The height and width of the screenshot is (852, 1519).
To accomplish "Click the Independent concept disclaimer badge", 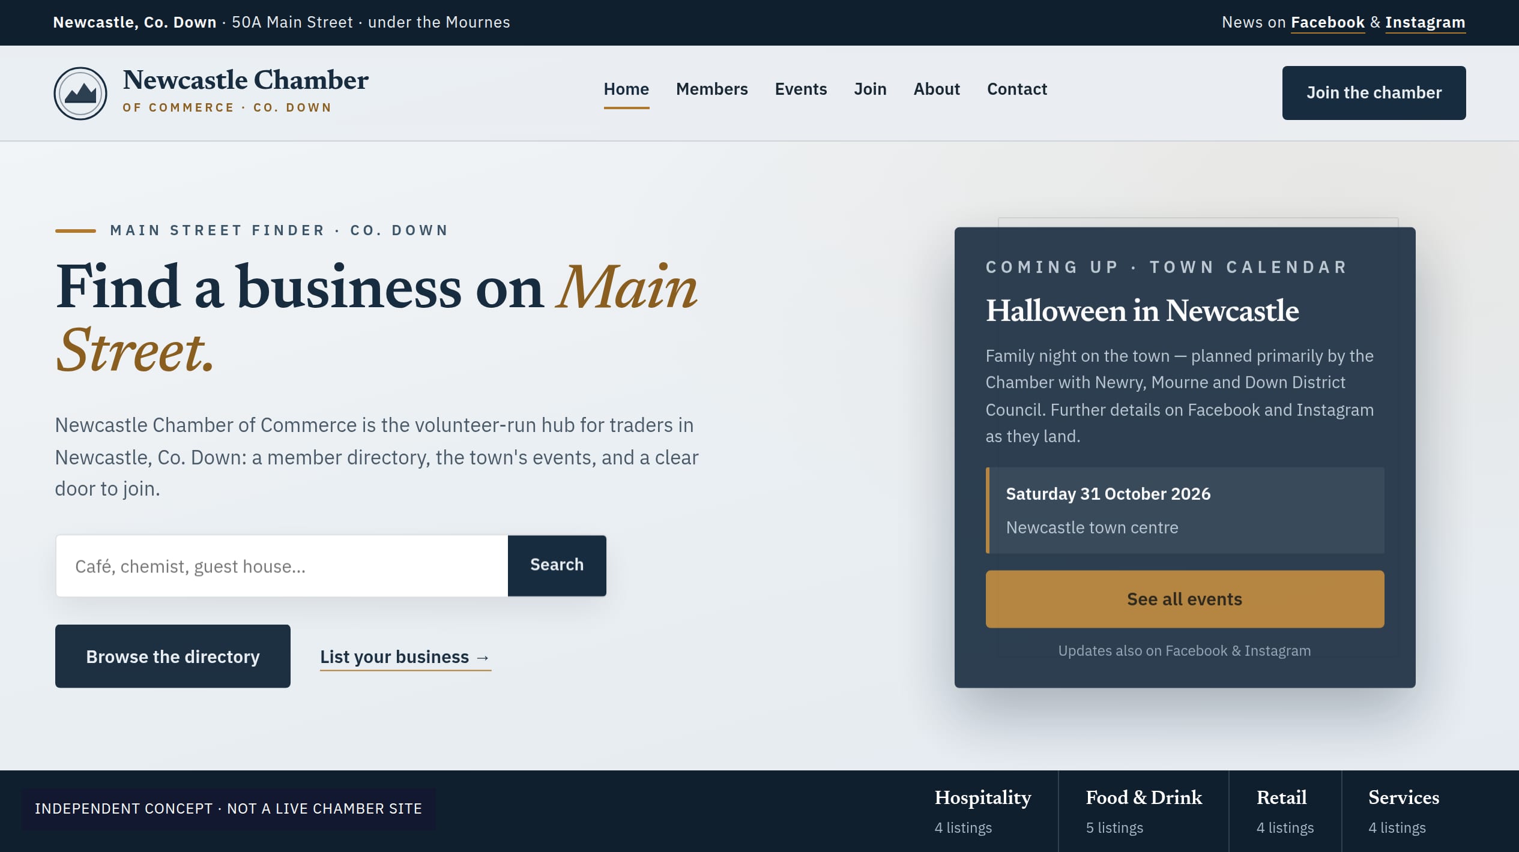I will pos(229,809).
